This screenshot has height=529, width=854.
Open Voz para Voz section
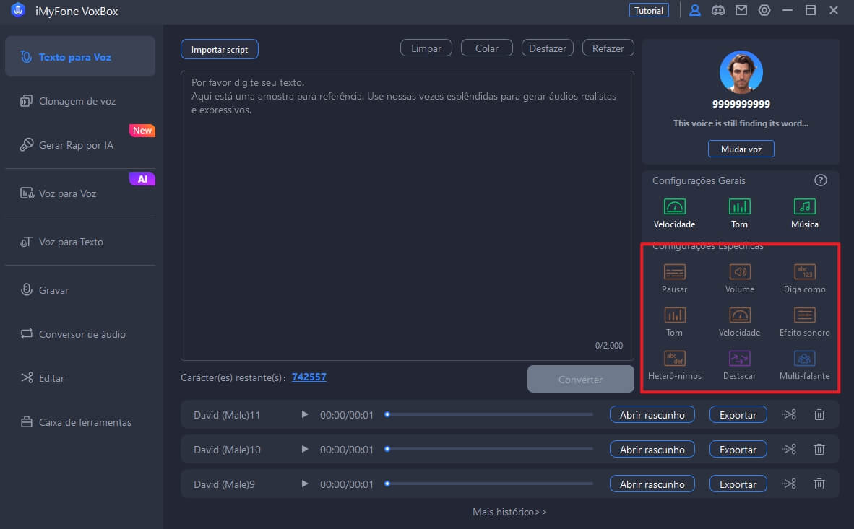coord(80,193)
